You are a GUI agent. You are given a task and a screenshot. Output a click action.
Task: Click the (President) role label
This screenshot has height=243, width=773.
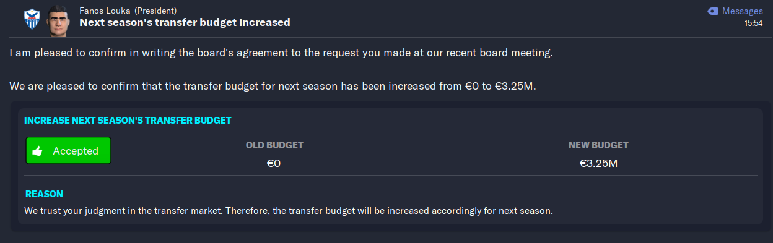(x=155, y=11)
